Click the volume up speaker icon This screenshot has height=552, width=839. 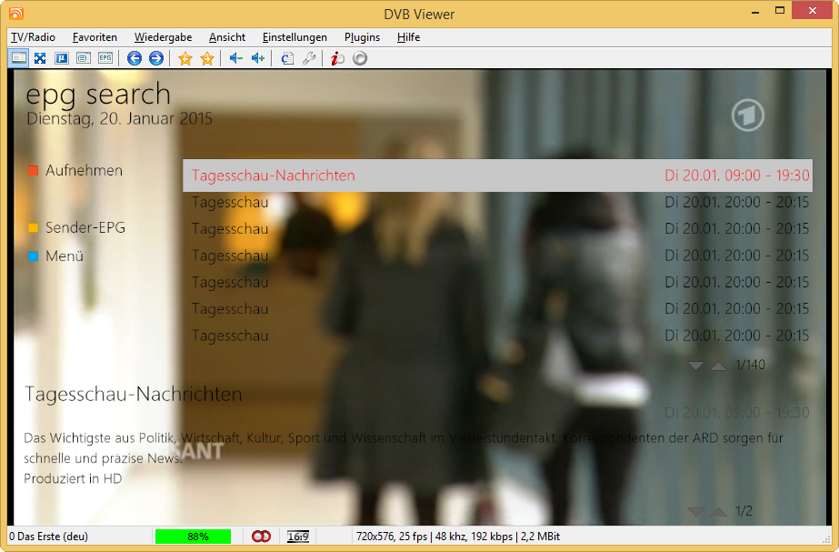(x=257, y=58)
